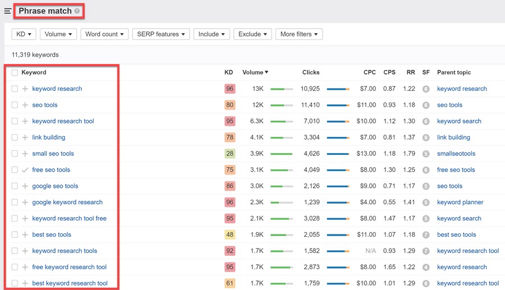
Task: Toggle the select-all Keyword header checkbox
Action: (x=15, y=72)
